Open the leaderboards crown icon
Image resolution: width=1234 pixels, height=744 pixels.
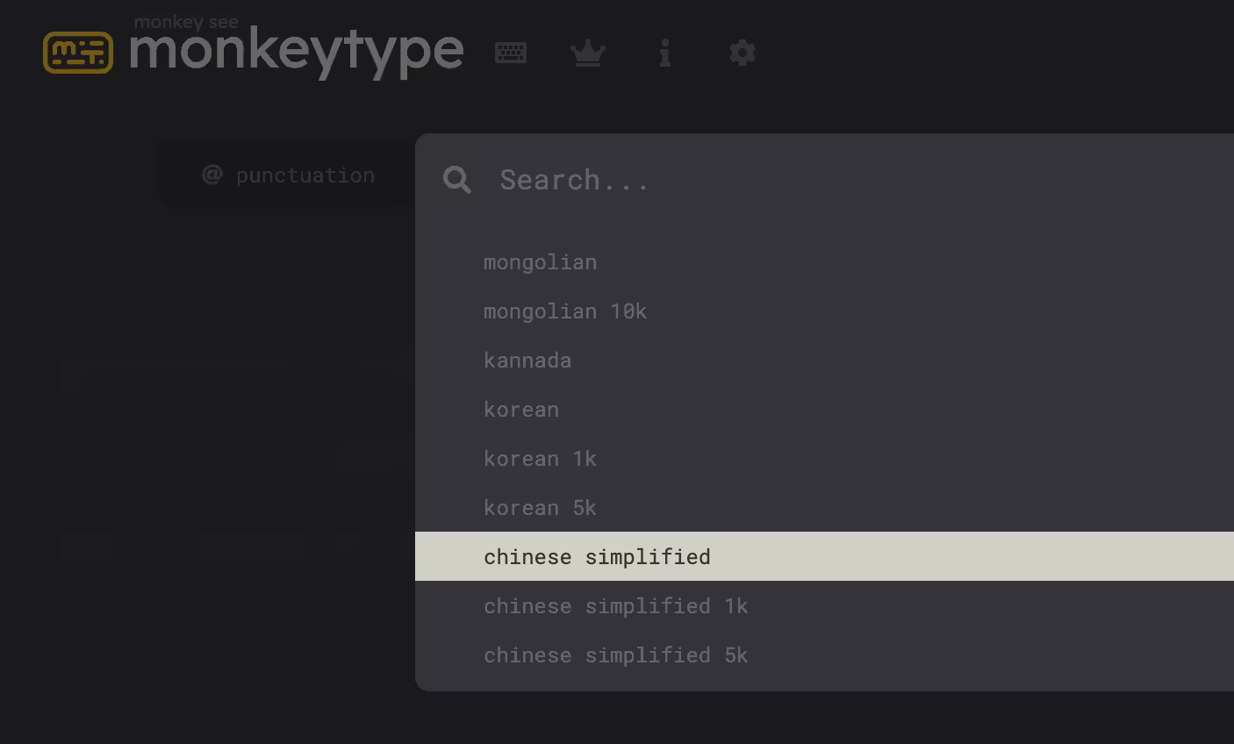click(588, 53)
